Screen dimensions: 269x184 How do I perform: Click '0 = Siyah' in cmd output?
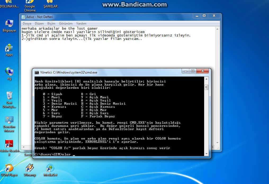pyautogui.click(x=52, y=94)
